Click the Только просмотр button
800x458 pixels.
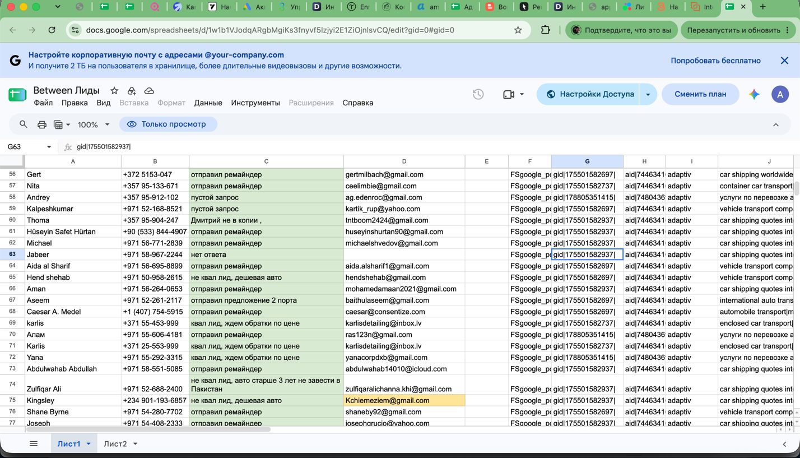(168, 124)
